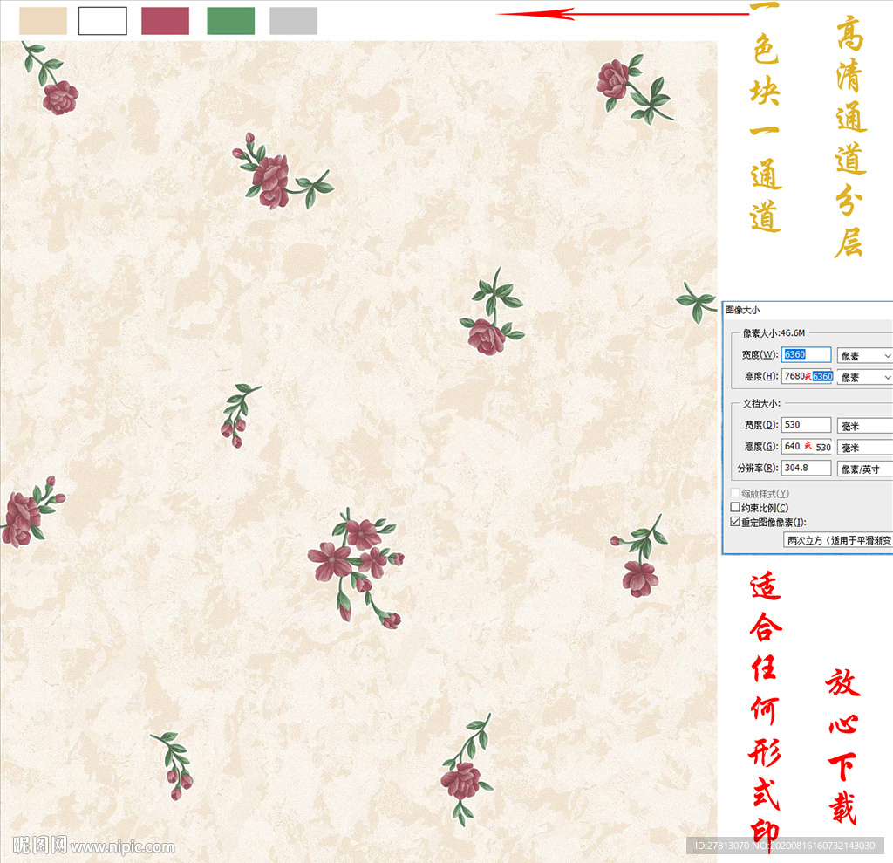Pick the white color swatch
Viewport: 893px width, 863px height.
tap(103, 21)
